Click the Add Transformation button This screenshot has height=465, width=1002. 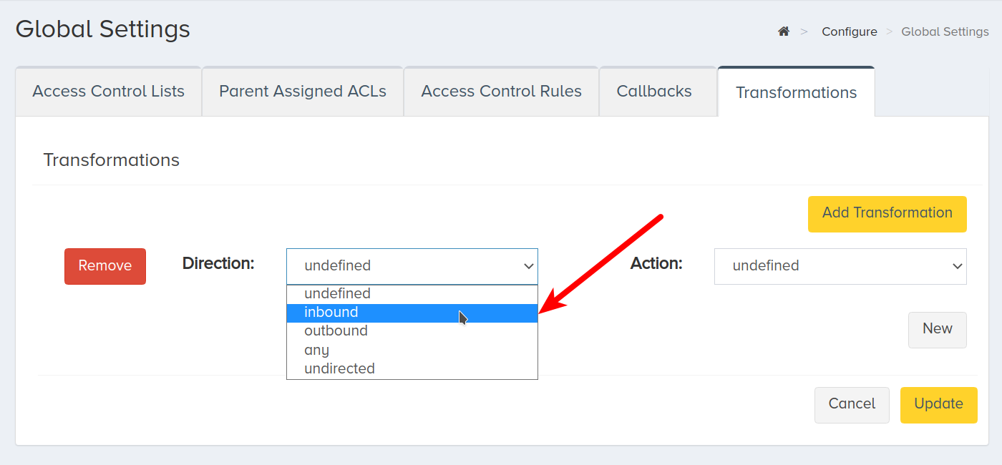coord(887,214)
